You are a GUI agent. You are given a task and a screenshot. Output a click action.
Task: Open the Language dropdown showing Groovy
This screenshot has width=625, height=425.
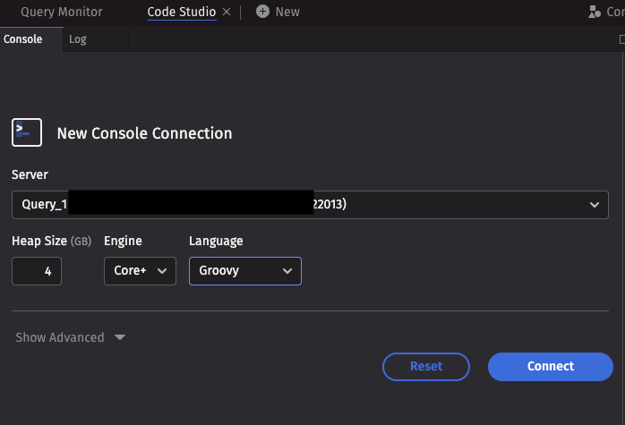pos(245,270)
